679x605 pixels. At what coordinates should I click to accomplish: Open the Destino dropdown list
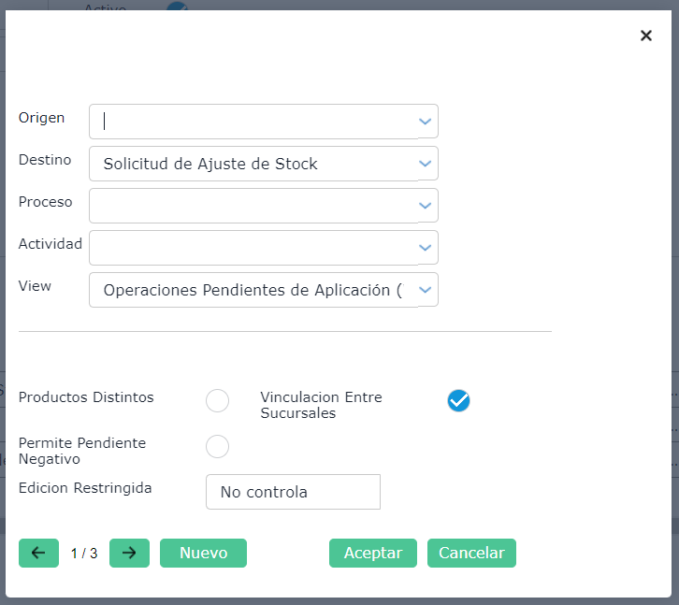click(x=426, y=164)
